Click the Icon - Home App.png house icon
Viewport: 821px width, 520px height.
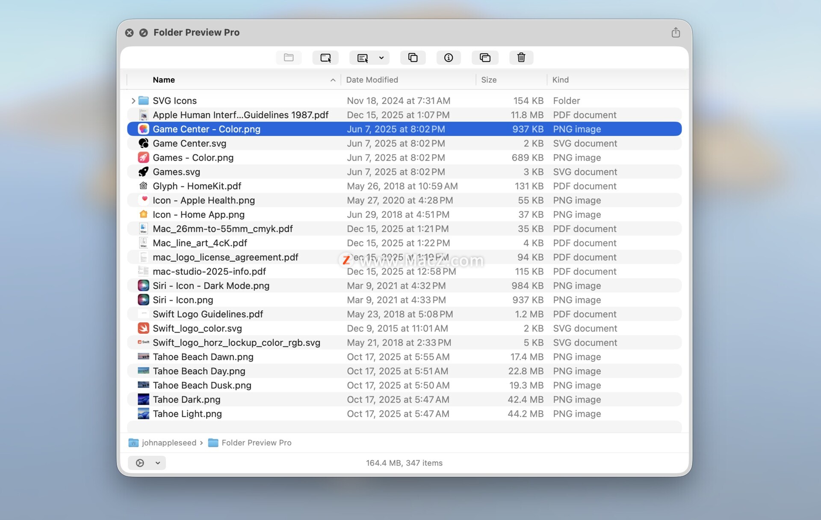[144, 214]
